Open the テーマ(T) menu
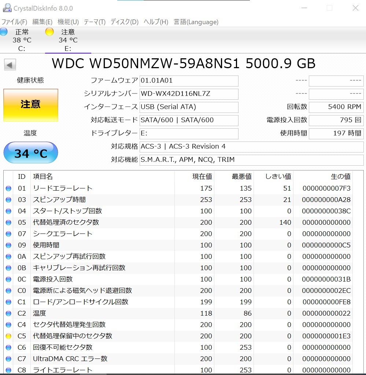 (95, 22)
